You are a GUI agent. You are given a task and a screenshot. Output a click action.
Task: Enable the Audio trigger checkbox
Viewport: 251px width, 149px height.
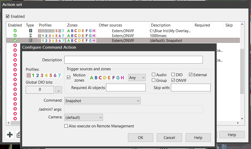click(x=154, y=75)
